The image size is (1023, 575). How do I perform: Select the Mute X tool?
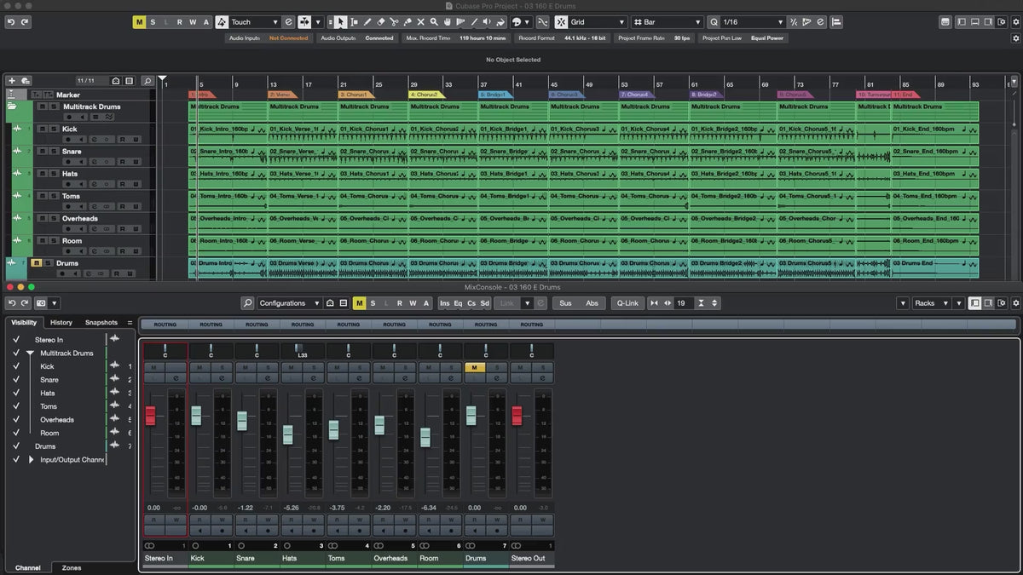[420, 22]
